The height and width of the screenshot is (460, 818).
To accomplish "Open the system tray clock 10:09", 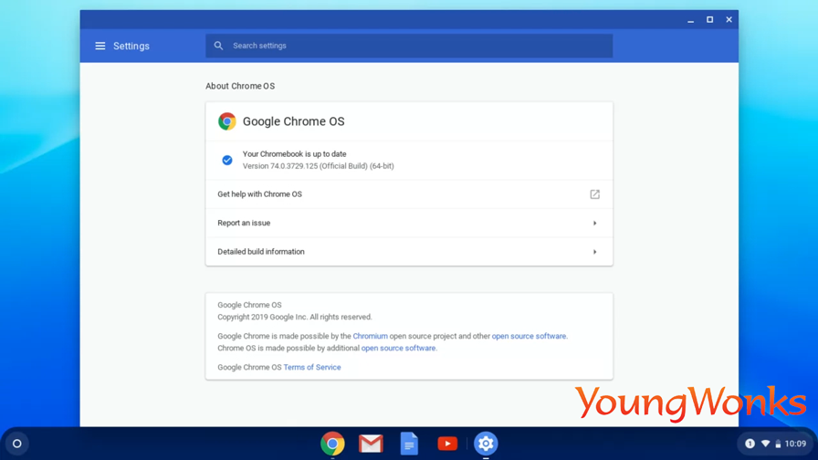I will (x=795, y=444).
